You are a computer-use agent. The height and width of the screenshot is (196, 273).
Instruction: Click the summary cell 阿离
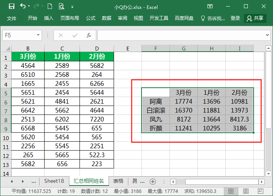click(156, 101)
